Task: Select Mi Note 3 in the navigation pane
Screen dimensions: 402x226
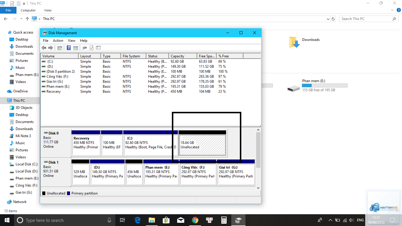Action: 23,136
